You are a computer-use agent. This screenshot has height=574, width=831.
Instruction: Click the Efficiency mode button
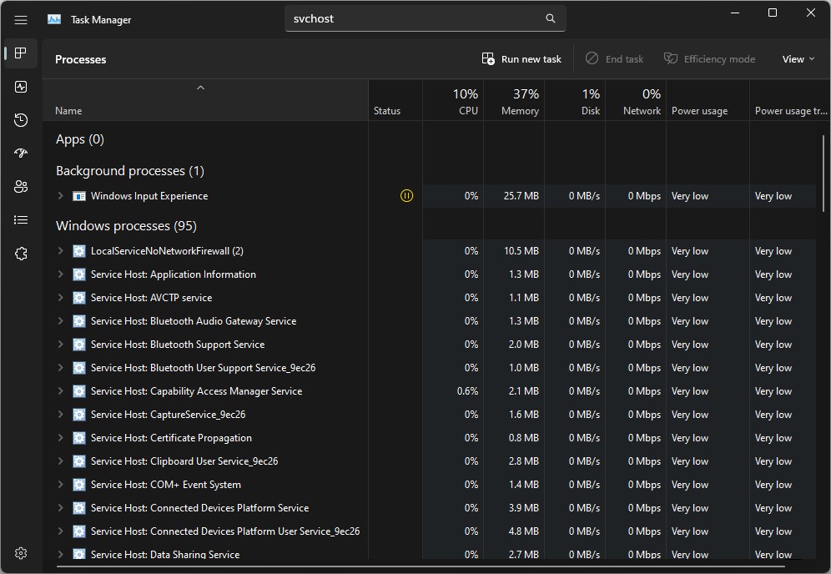pyautogui.click(x=710, y=59)
